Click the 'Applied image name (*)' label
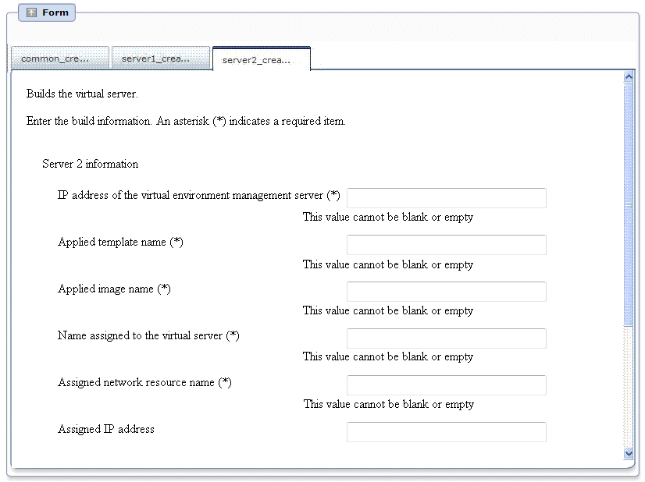The height and width of the screenshot is (482, 645). pos(114,289)
